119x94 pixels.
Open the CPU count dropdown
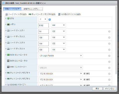(43, 19)
